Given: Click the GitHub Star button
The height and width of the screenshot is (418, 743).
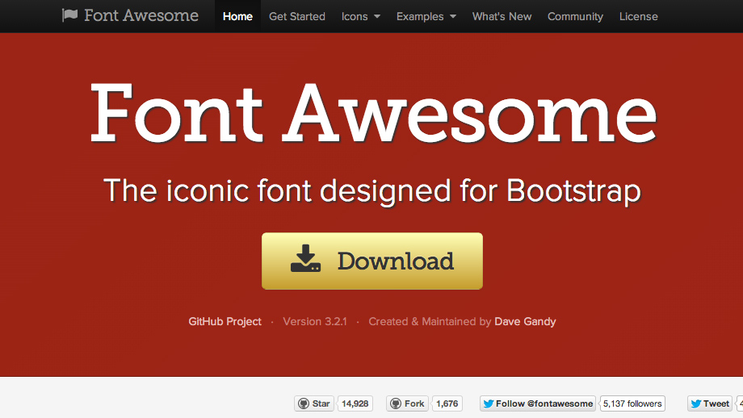Looking at the screenshot, I should (x=314, y=403).
